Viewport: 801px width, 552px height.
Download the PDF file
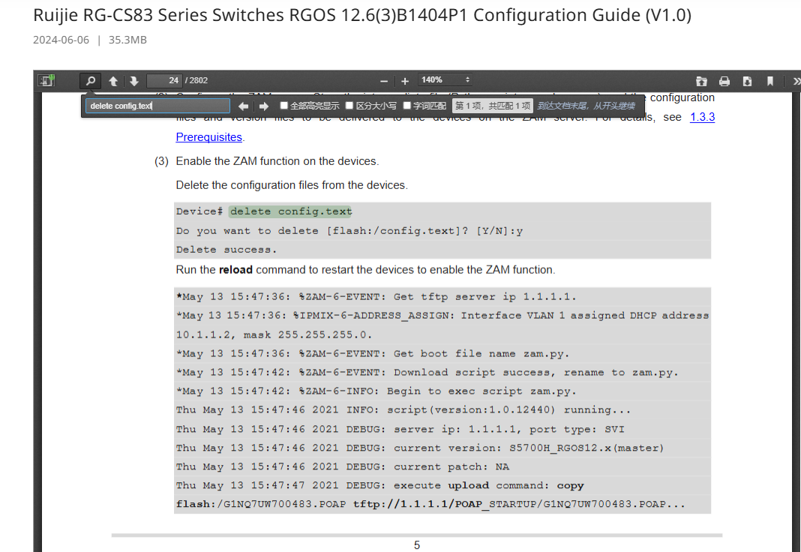point(747,81)
